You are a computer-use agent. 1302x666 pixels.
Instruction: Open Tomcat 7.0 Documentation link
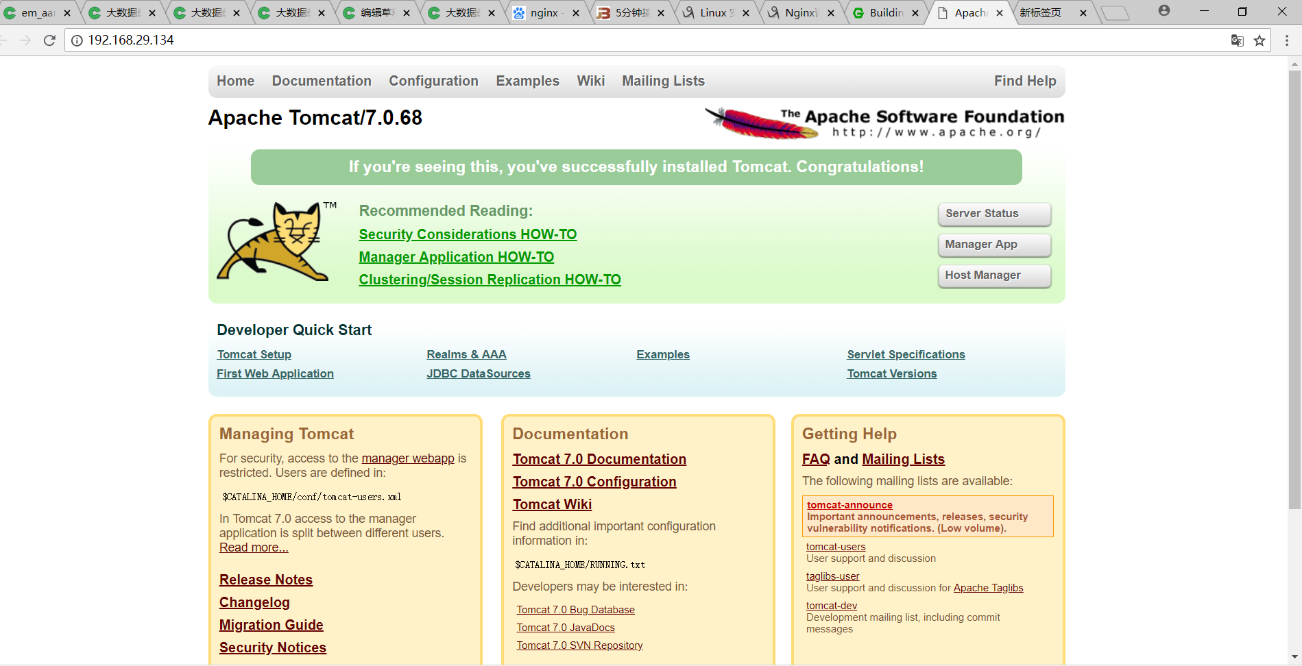click(x=599, y=459)
